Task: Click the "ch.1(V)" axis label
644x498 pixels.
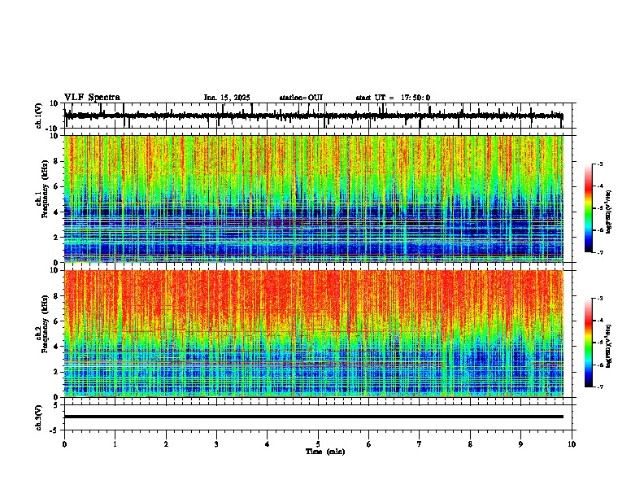Action: point(39,116)
